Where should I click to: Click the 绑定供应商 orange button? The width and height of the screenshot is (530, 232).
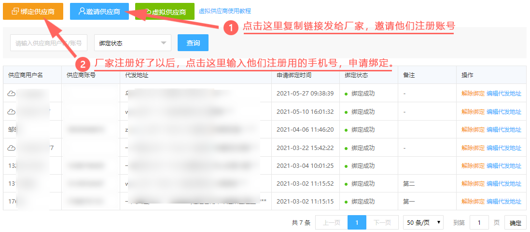33,12
